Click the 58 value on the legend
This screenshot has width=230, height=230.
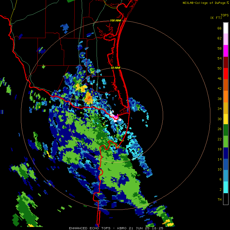click(x=220, y=48)
